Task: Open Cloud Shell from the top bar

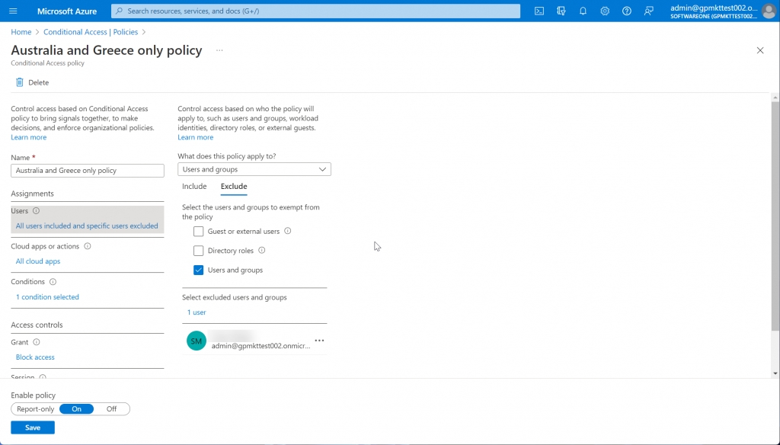Action: (x=539, y=11)
